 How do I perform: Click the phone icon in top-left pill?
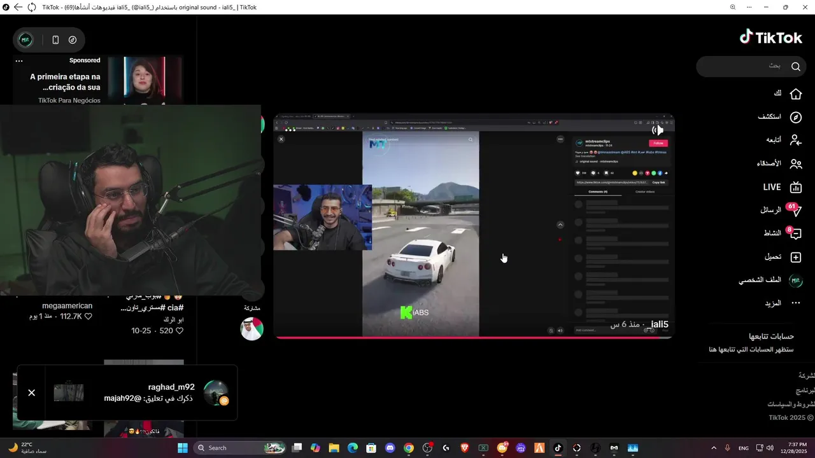pos(55,39)
